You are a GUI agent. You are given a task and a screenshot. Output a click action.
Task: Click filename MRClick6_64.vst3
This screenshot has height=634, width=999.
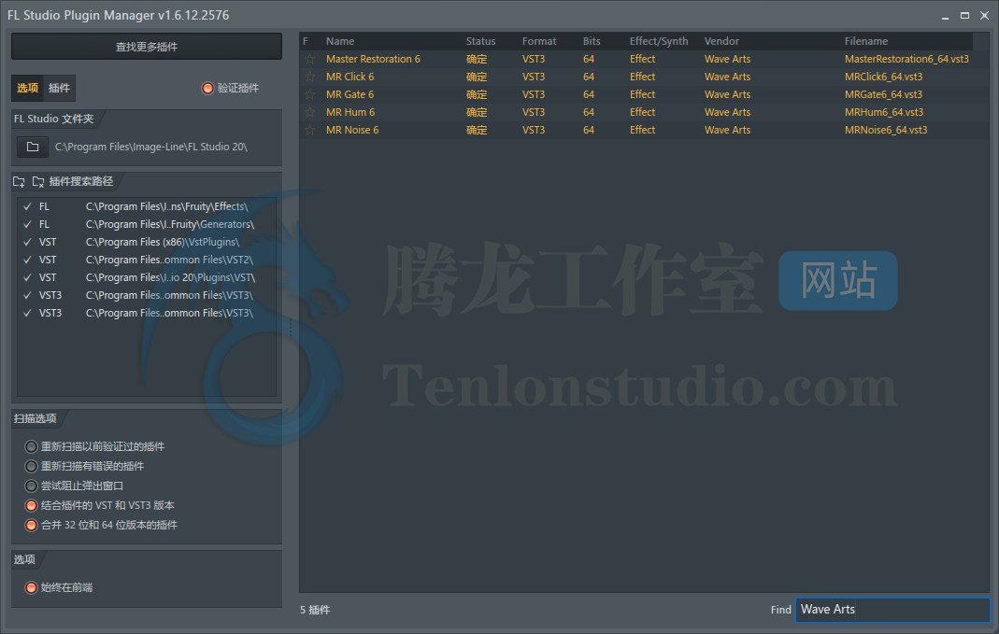tap(883, 77)
